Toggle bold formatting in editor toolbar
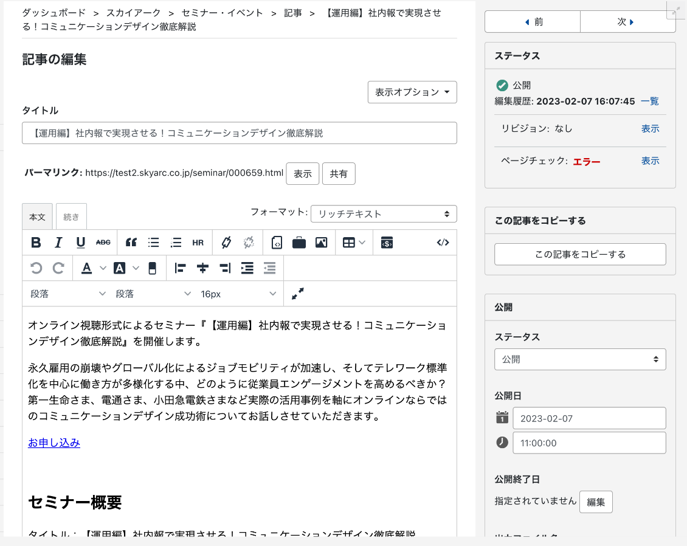The width and height of the screenshot is (687, 546). coord(36,243)
